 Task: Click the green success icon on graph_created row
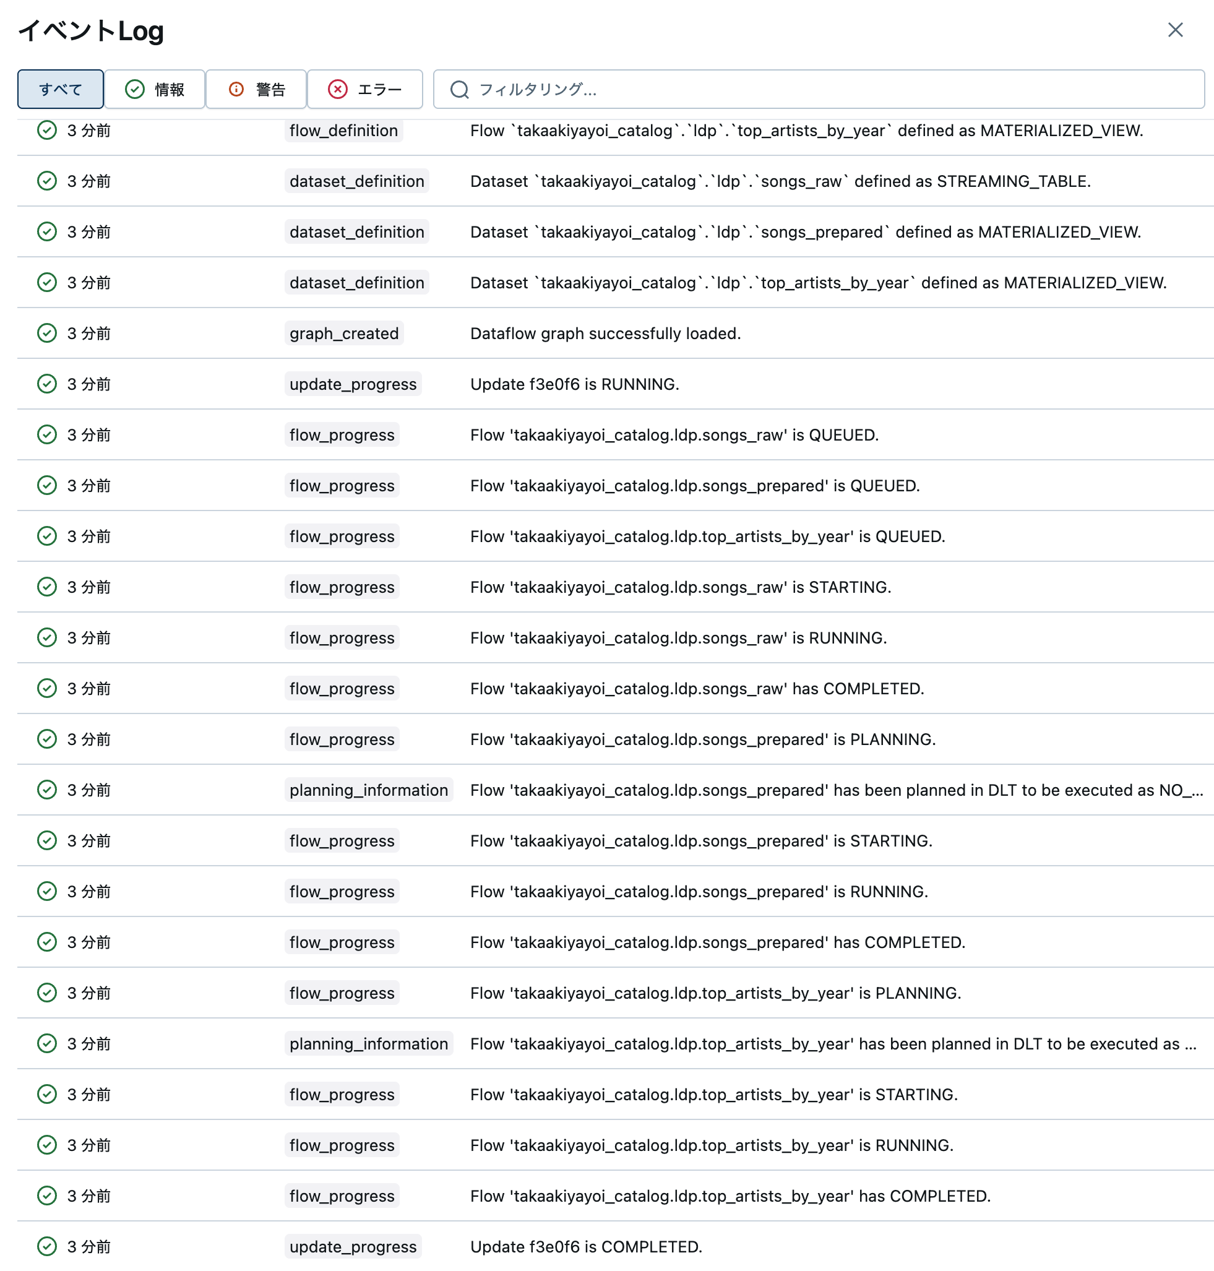(x=46, y=333)
